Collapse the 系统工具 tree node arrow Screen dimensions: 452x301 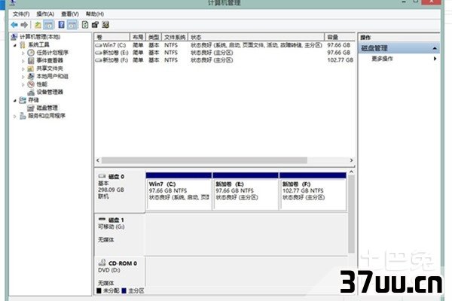coord(15,45)
